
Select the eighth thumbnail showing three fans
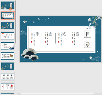(8, 76)
